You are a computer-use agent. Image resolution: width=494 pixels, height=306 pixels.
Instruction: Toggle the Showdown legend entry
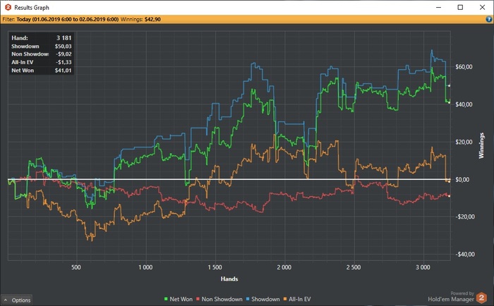263,299
